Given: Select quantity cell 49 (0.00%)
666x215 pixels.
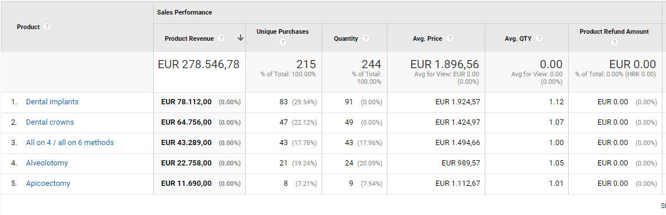Looking at the screenshot, I should (x=363, y=122).
